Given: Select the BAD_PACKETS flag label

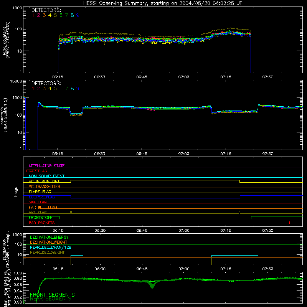Looking at the screenshot, I should (42, 223).
